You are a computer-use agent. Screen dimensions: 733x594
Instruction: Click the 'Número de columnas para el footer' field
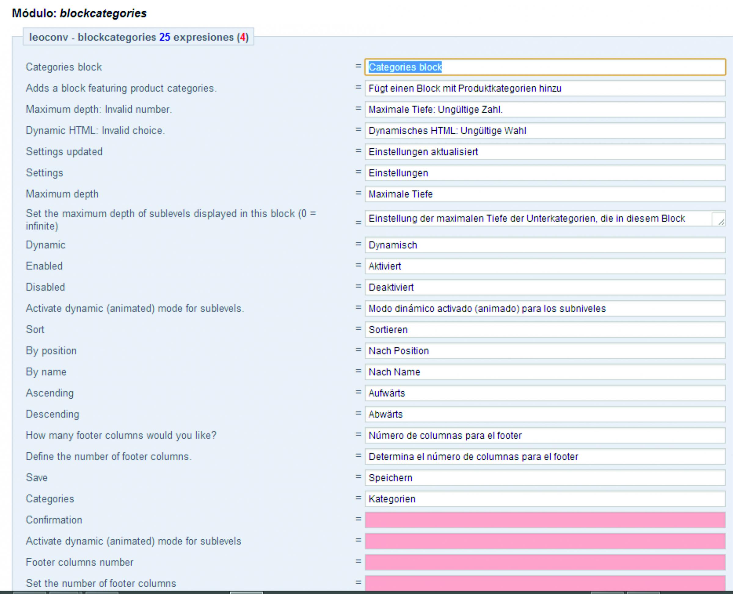[545, 436]
